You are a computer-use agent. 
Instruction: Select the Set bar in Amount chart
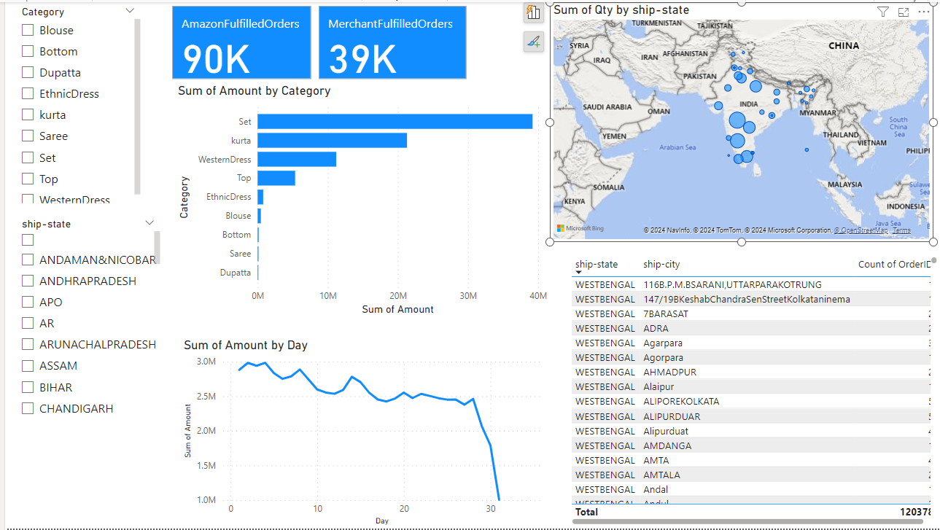coord(394,121)
